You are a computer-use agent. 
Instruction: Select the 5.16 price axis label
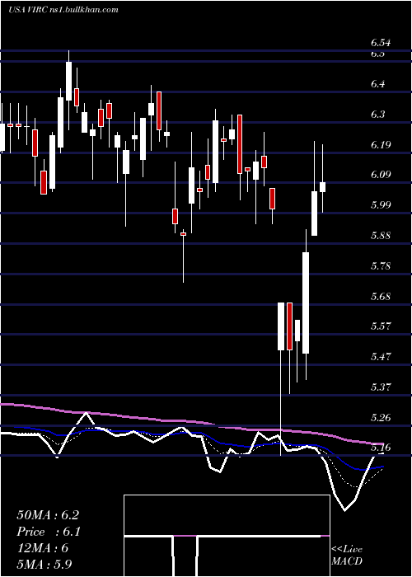click(x=381, y=448)
